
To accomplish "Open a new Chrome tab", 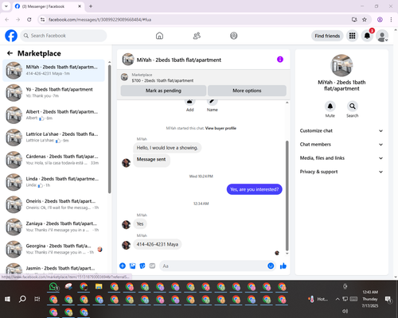I will (91, 6).
